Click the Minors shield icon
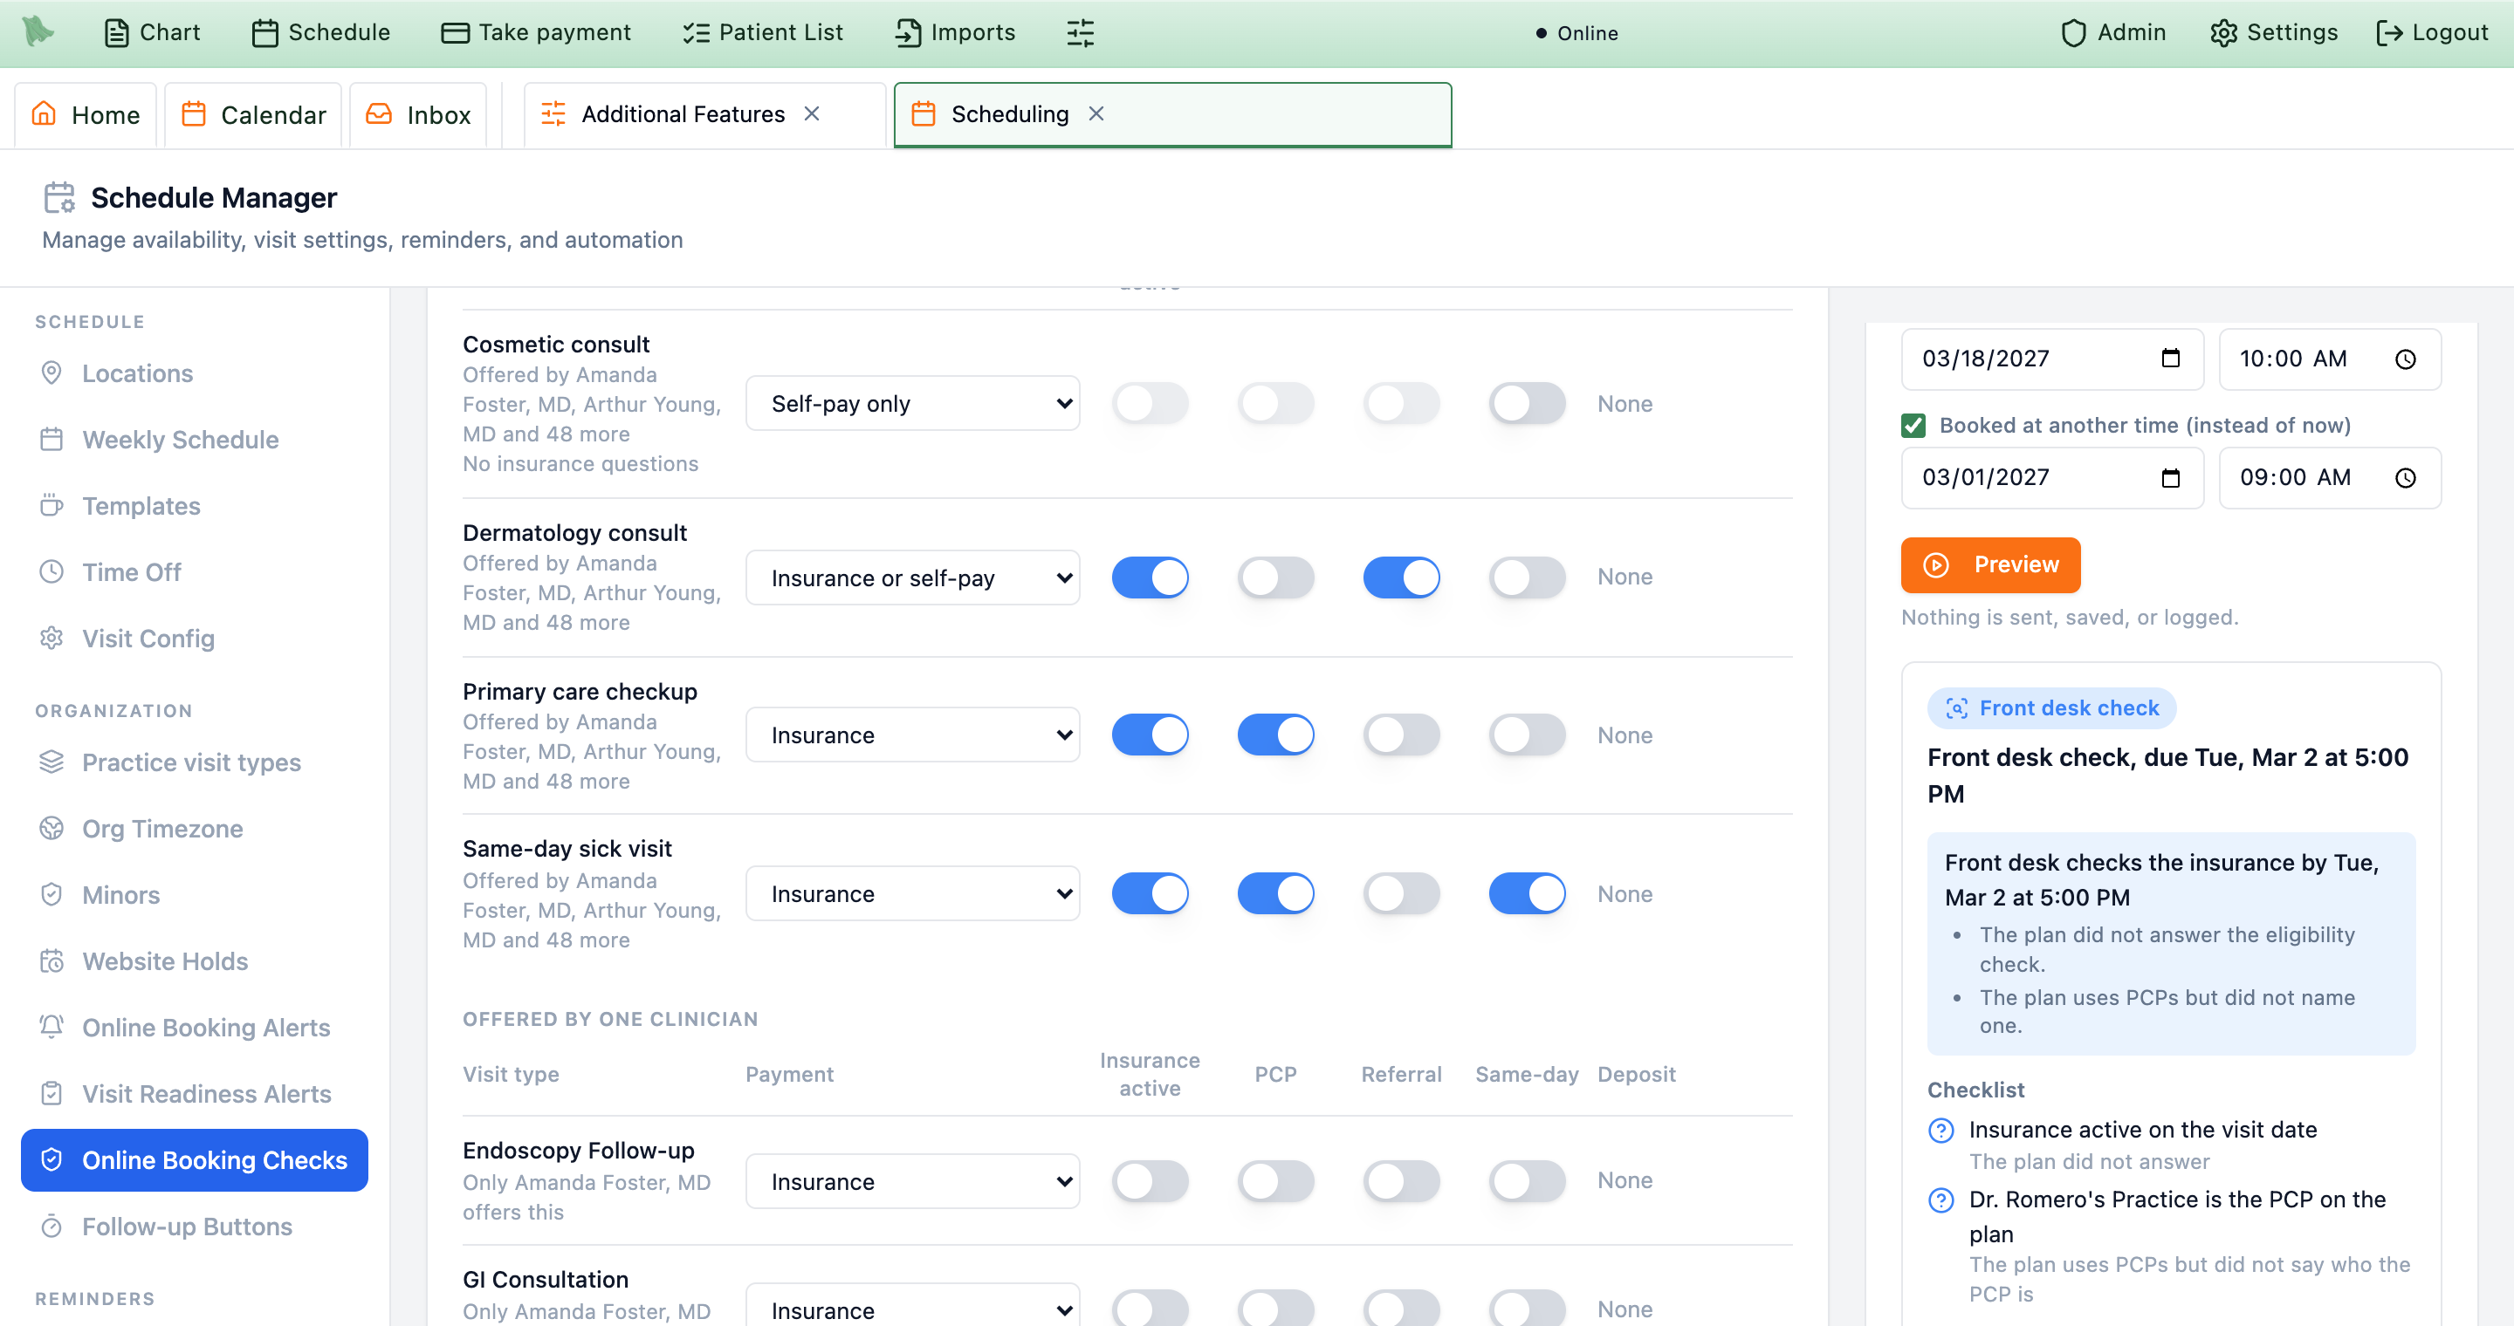 pyautogui.click(x=52, y=894)
